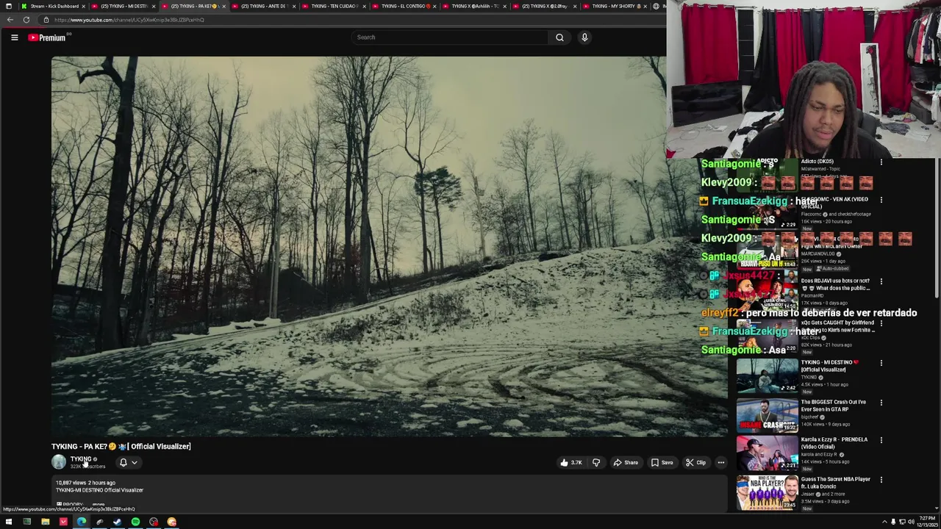Save the video to a playlist

coord(662,463)
